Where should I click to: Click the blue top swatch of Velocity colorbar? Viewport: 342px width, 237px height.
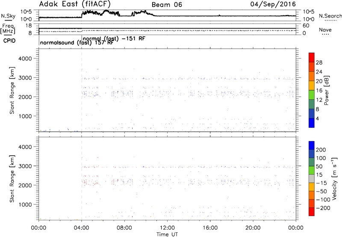(312, 145)
